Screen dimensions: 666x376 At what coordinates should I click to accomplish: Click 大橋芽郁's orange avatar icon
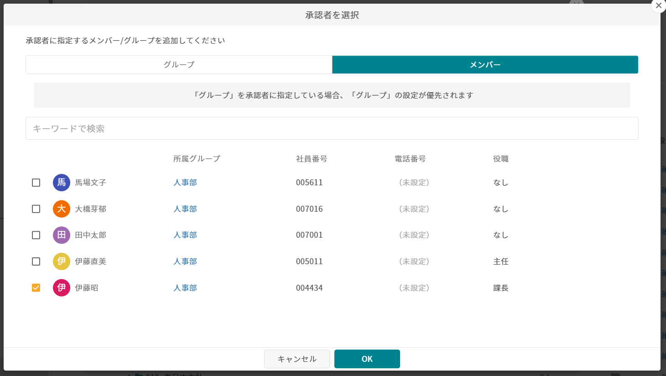(x=61, y=209)
